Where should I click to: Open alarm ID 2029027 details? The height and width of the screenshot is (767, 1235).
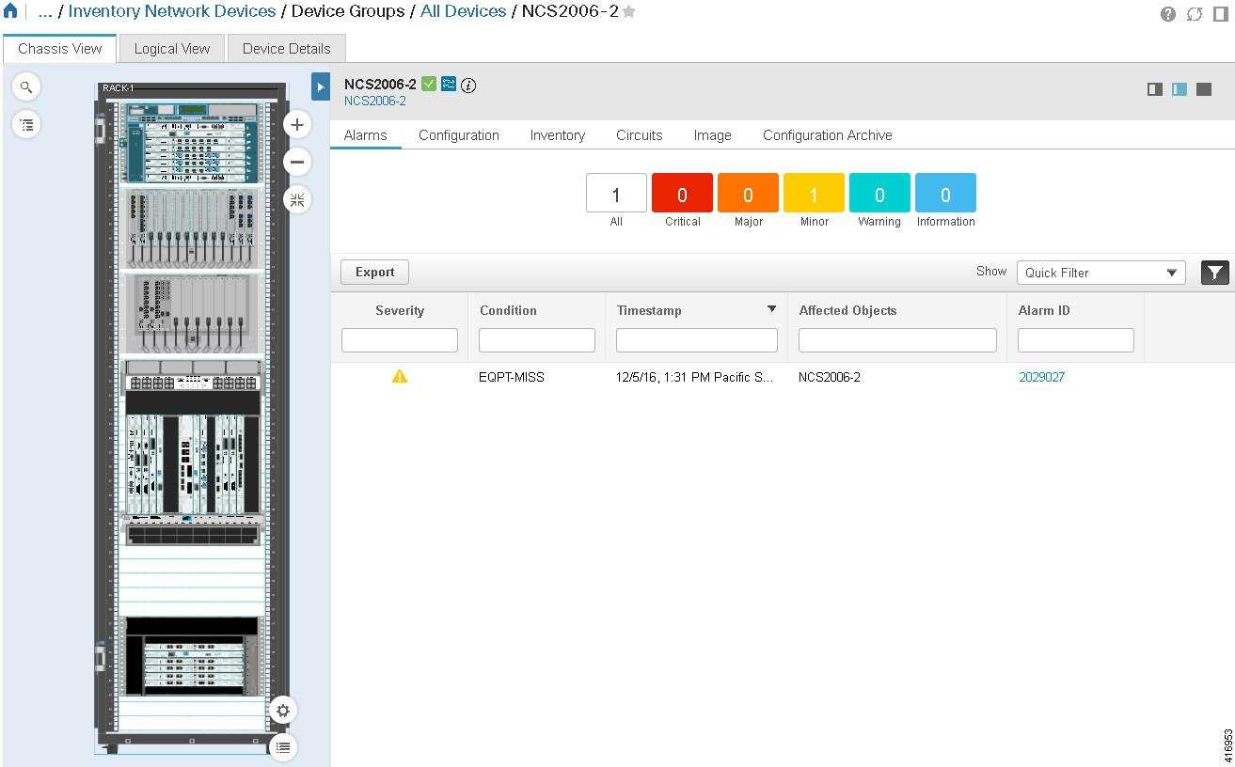[x=1041, y=376]
